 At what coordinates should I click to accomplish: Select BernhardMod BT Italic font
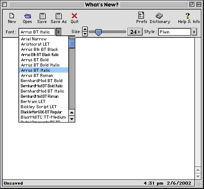43,91
